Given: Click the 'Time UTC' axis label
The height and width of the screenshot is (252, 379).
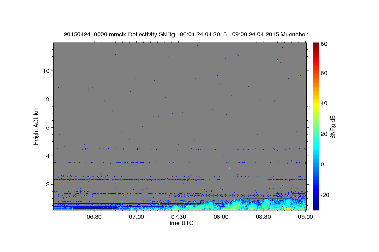Looking at the screenshot, I should [x=180, y=223].
